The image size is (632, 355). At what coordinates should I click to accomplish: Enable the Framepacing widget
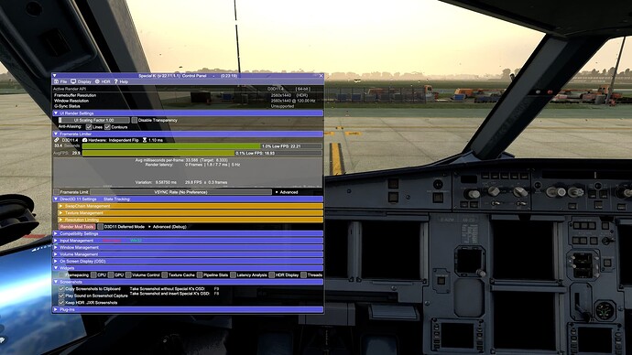coord(61,275)
